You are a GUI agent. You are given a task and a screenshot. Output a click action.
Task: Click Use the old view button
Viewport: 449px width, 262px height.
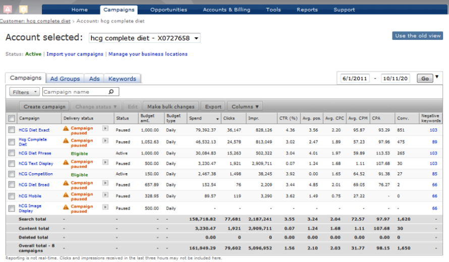[418, 36]
